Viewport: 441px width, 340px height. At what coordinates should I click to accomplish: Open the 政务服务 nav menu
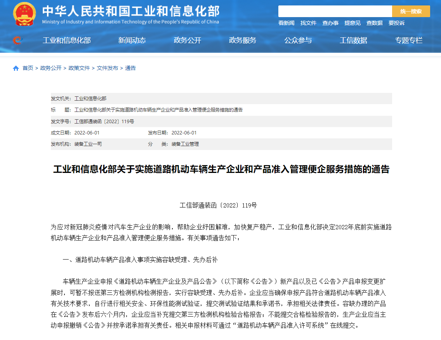pyautogui.click(x=243, y=40)
